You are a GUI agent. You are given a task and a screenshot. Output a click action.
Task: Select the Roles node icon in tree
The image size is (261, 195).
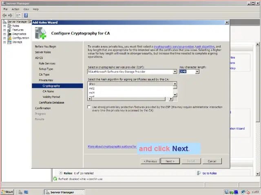click(x=9, y=26)
